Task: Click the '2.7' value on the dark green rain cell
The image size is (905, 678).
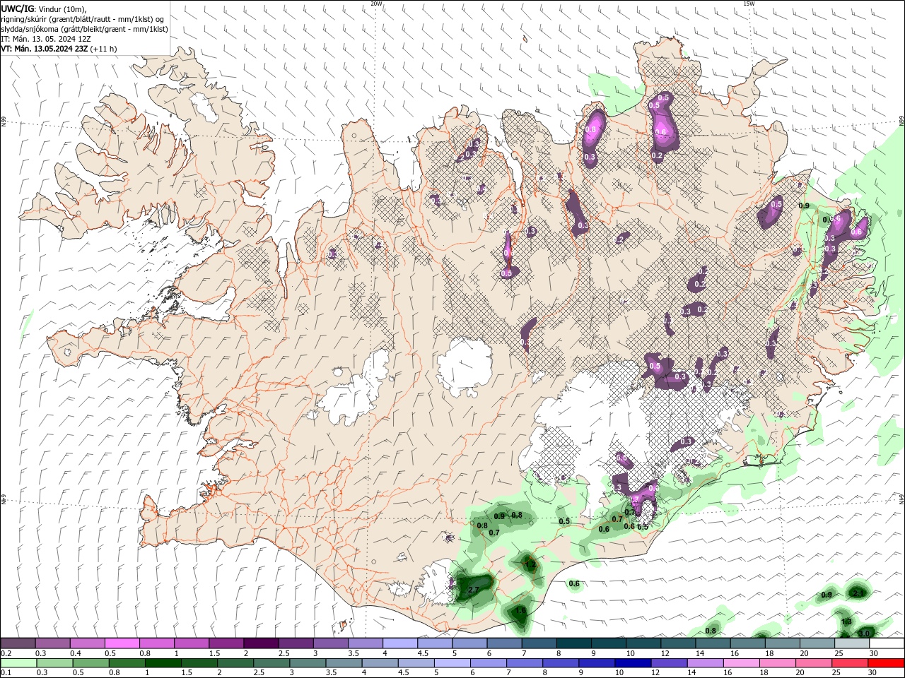Action: coord(474,590)
